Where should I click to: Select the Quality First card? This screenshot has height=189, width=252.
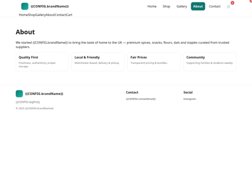coord(42,62)
